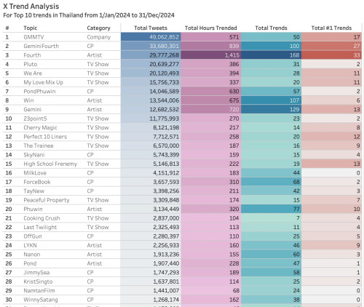Click the 'Cherry Magic' topic
This screenshot has width=364, height=307.
coord(40,127)
